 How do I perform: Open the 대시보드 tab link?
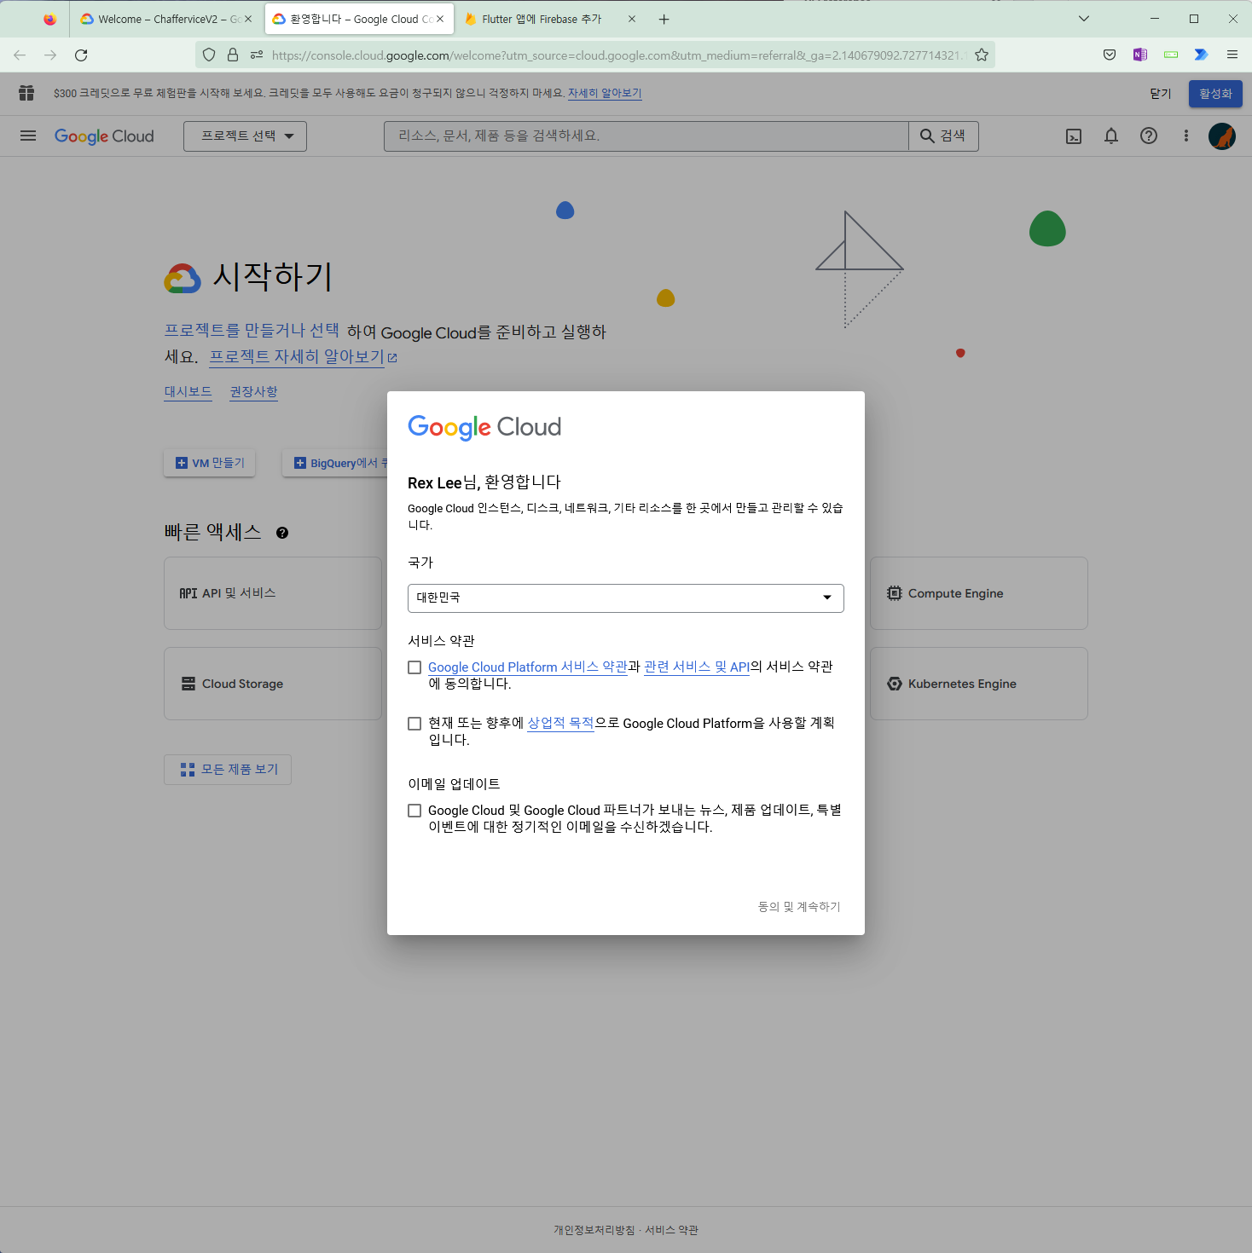[188, 392]
